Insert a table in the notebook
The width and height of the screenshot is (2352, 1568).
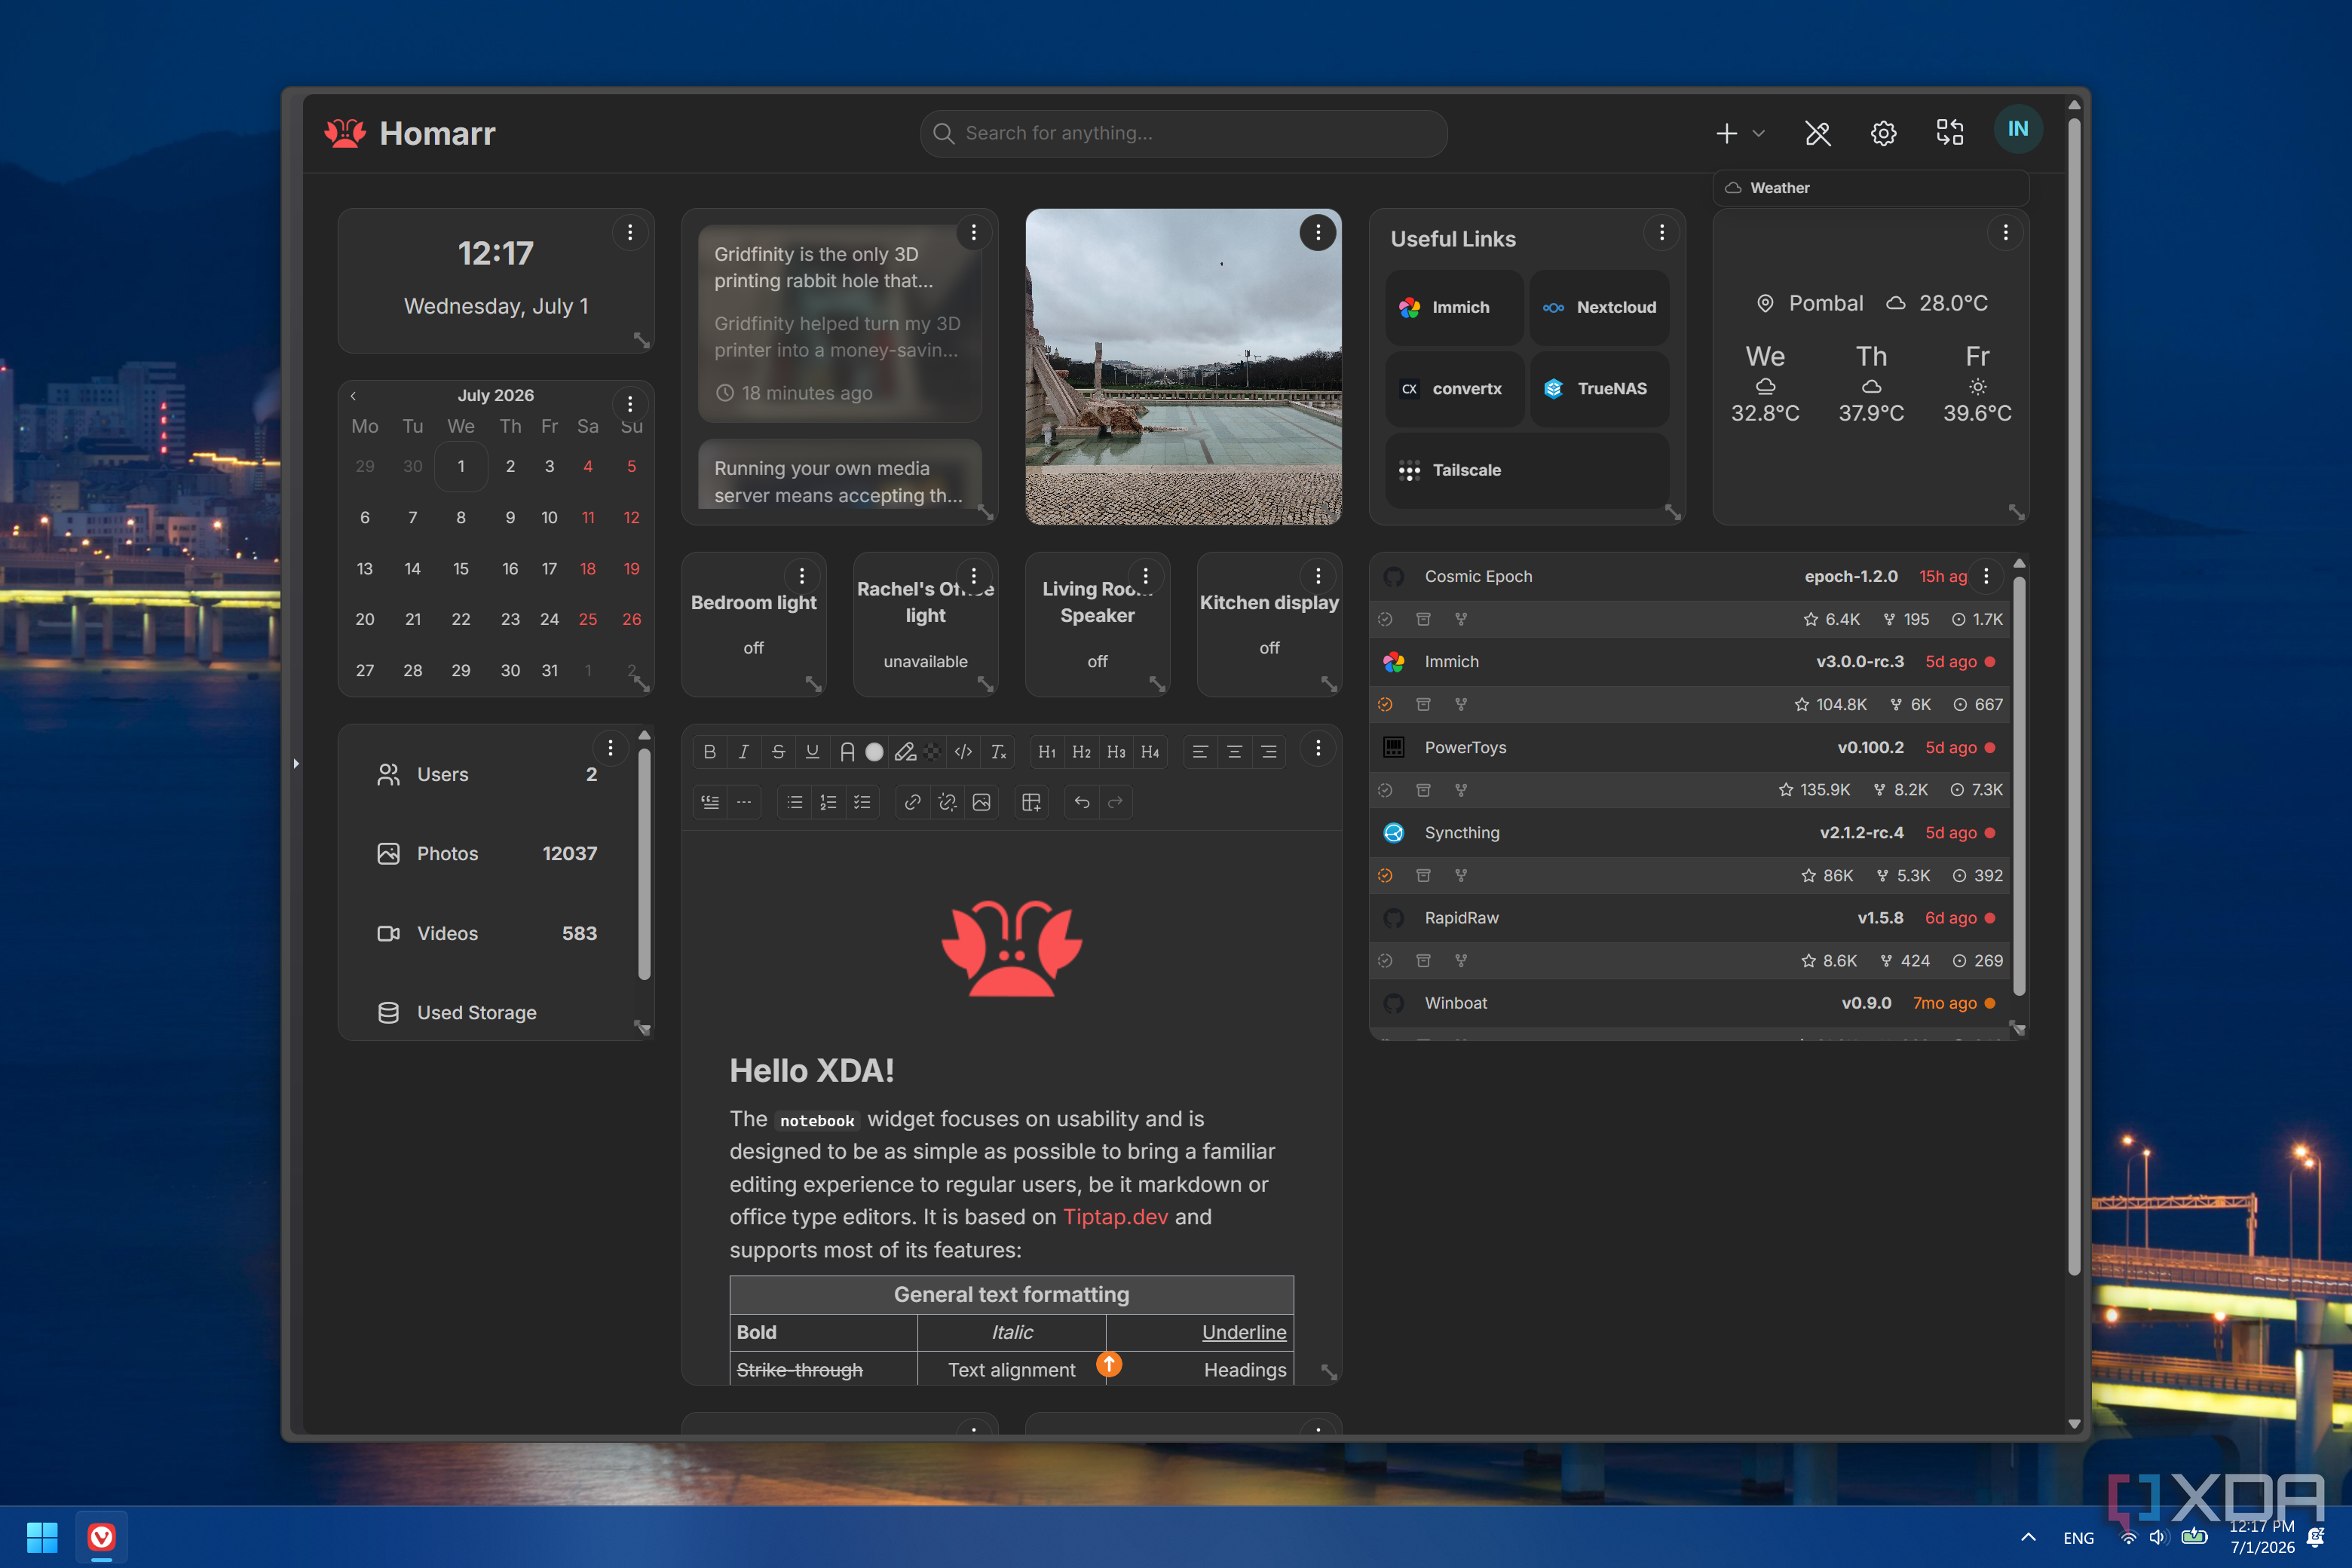1031,802
